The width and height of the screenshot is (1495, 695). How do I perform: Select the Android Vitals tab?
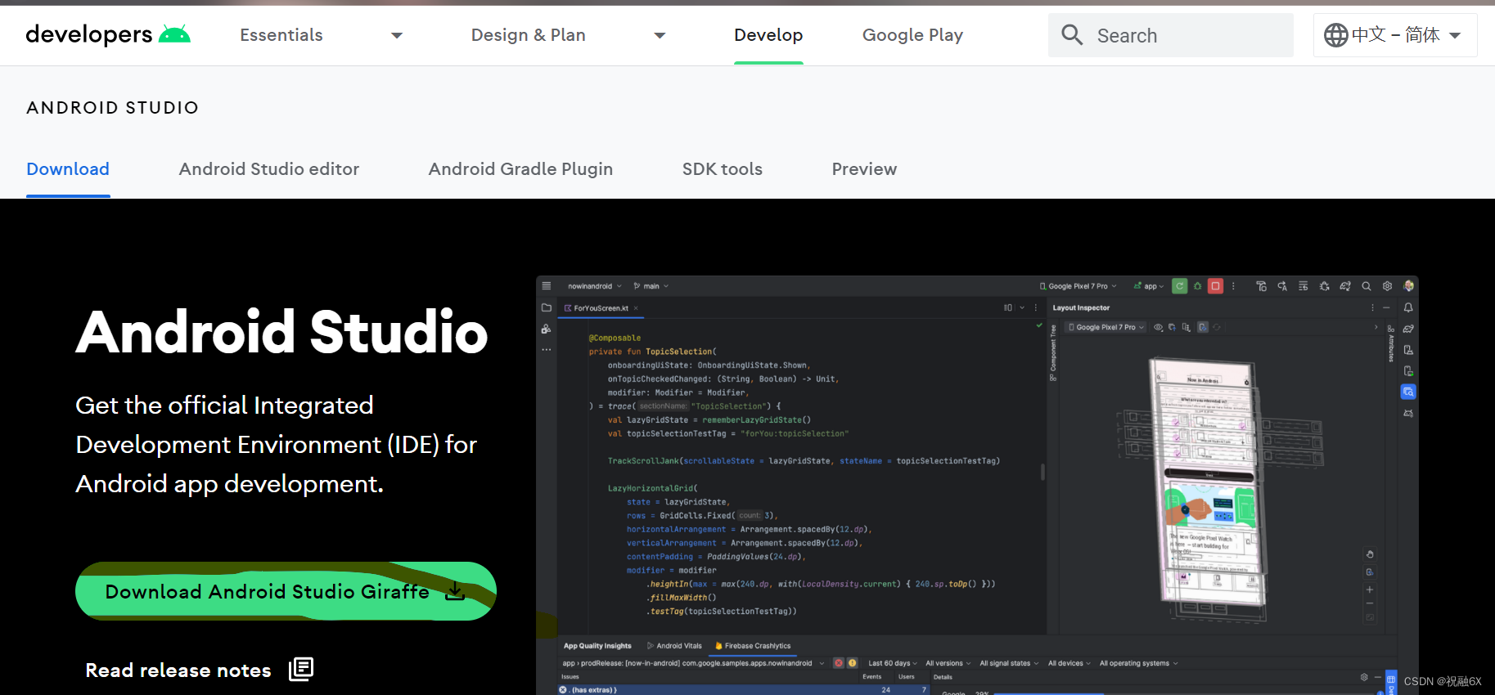[x=674, y=646]
